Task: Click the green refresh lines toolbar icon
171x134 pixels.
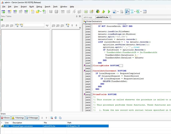Action: click(138, 12)
